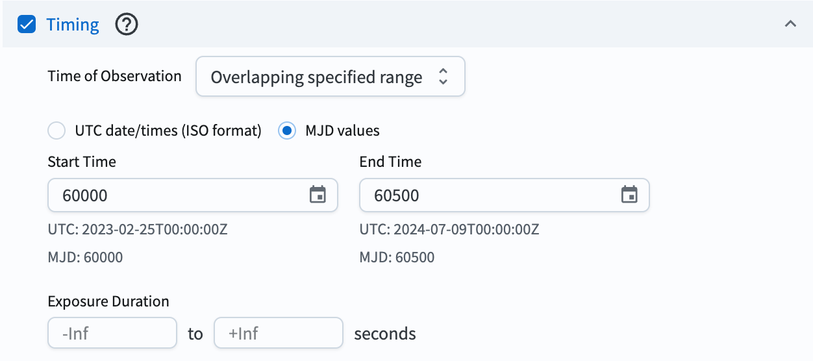The image size is (813, 361).
Task: Click the up-down arrows in the Overlapping range selector
Action: point(444,77)
